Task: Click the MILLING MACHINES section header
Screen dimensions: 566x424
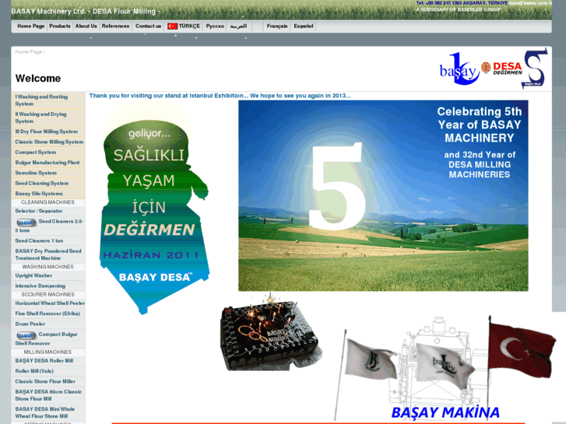Action: click(47, 352)
